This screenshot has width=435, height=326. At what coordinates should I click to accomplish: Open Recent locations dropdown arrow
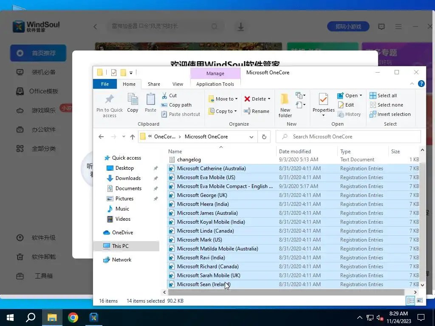124,137
